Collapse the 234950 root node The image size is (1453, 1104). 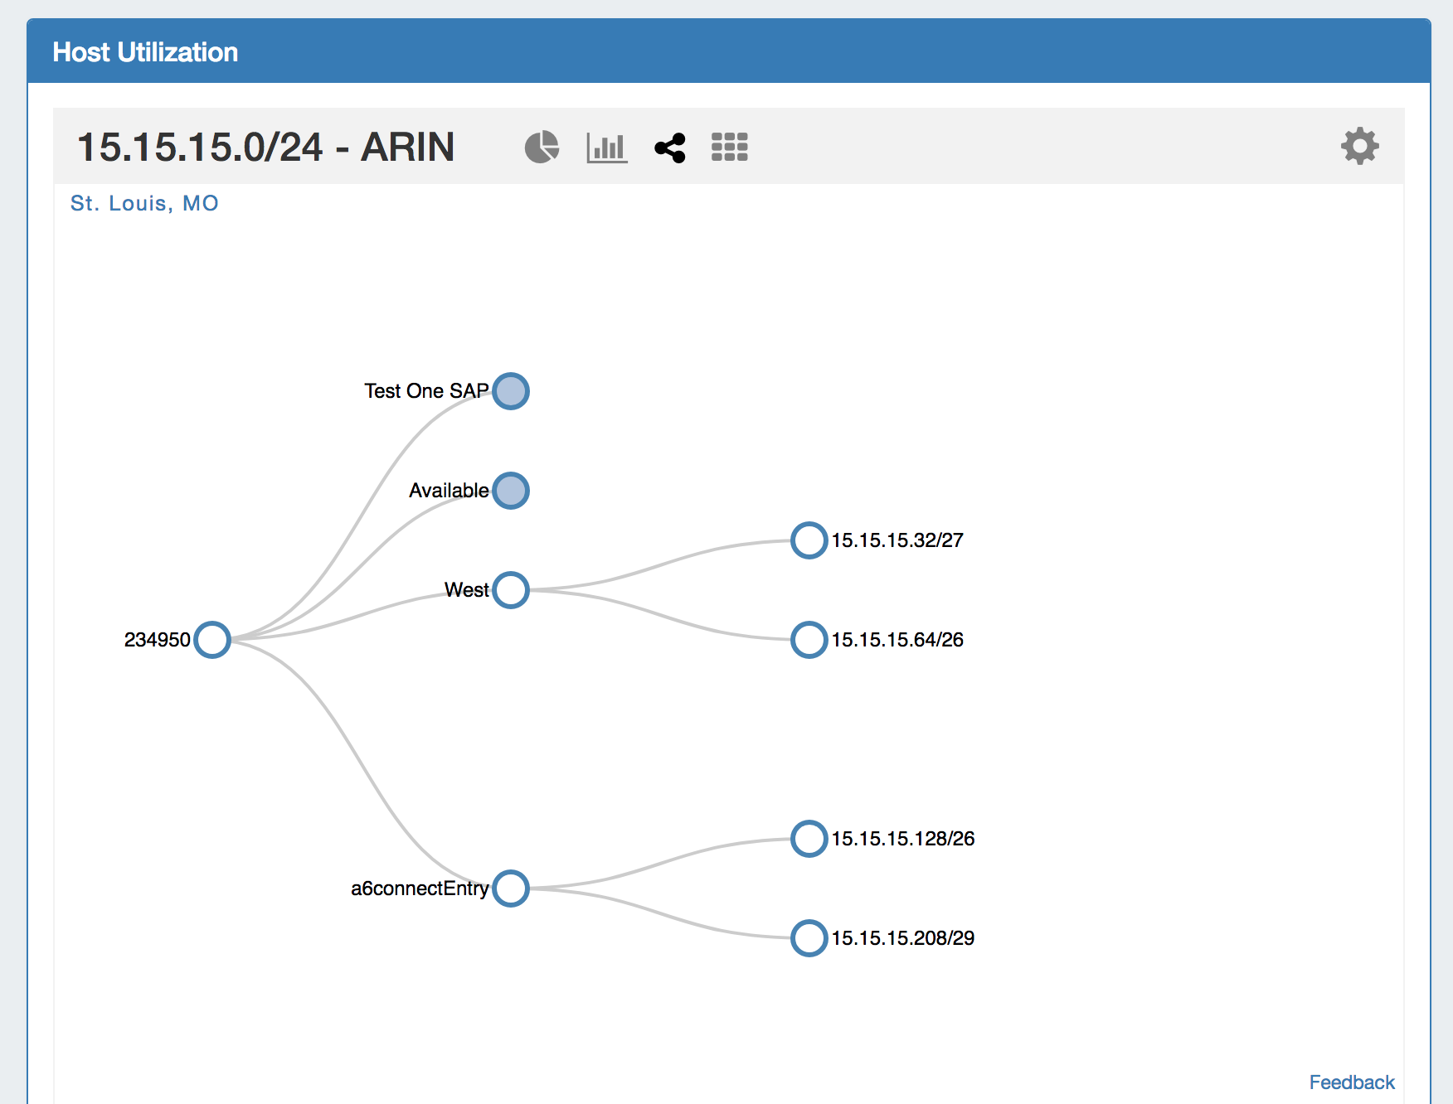coord(212,640)
